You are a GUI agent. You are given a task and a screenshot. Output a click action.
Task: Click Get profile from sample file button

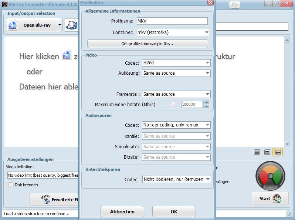(147, 44)
